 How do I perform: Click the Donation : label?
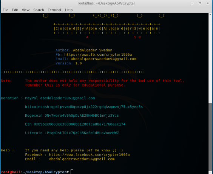tap(12, 98)
